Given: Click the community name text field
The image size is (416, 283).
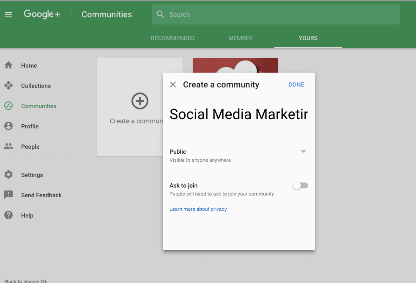Looking at the screenshot, I should click(x=238, y=114).
